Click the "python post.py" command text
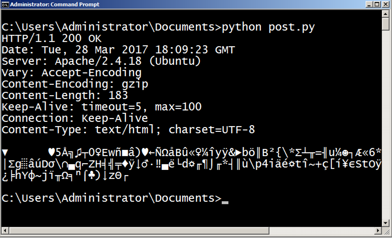Viewport: 392px width, 238px height. coord(268,27)
